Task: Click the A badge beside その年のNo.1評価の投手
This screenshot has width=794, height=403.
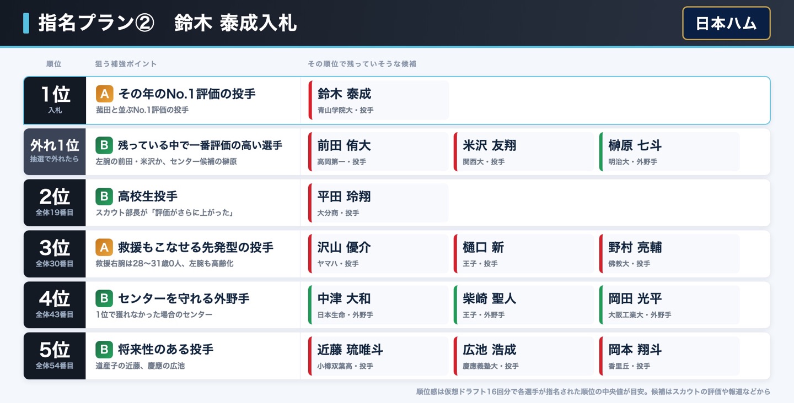Action: [x=104, y=94]
